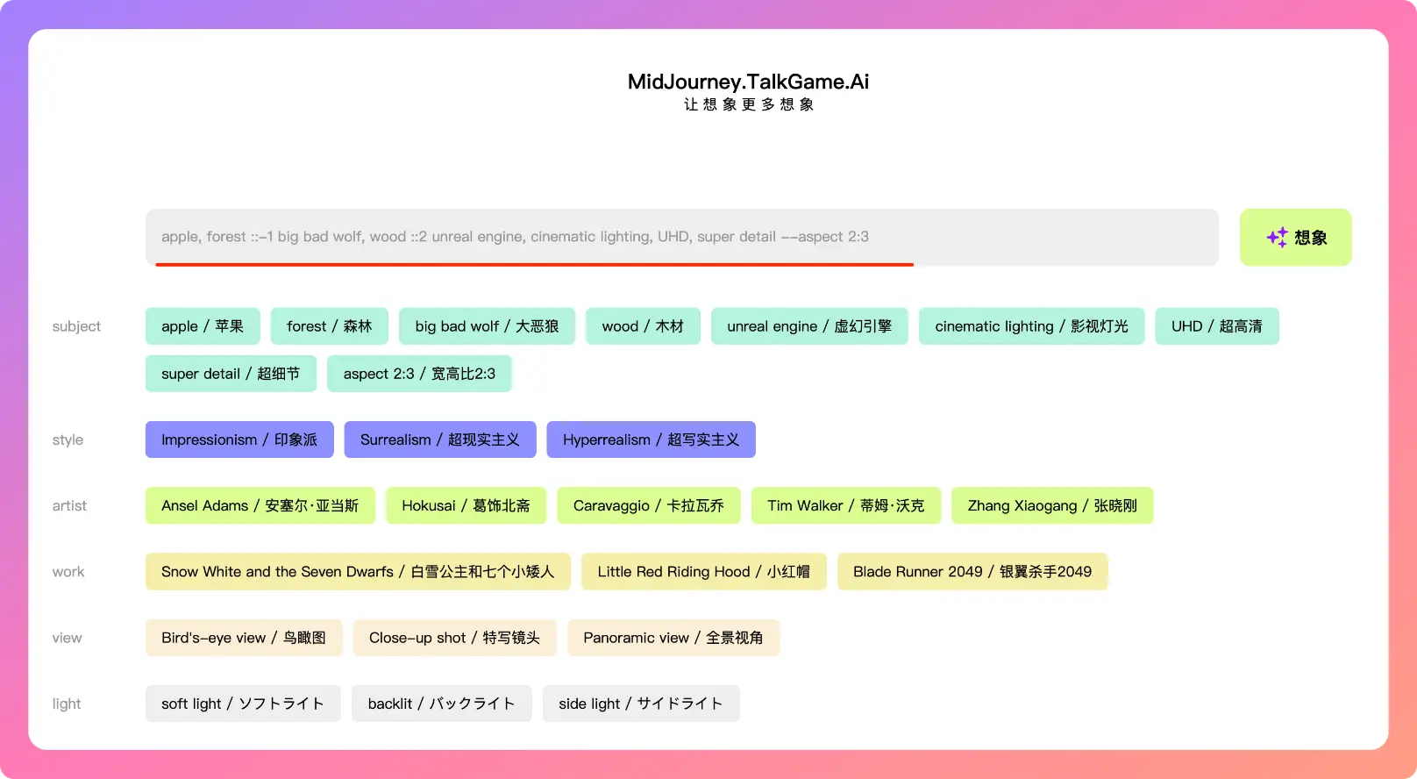Screen dimensions: 1417x779
Task: Select the apple / 苹果 subject tag
Action: click(203, 326)
